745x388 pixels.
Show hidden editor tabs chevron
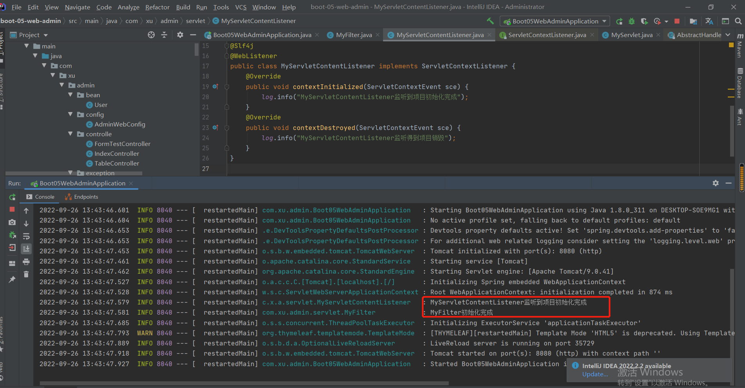point(728,35)
